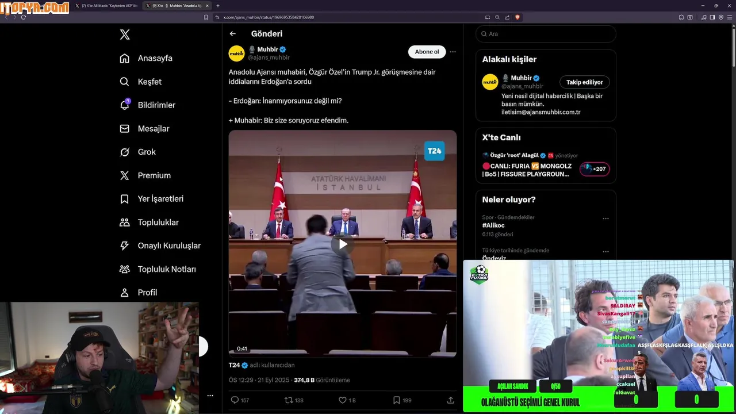Open the browser hamburger menu
Screen dimensions: 736x414
[730, 17]
